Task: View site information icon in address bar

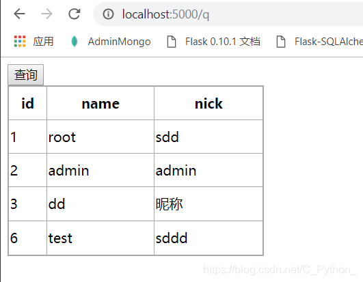Action: point(108,14)
